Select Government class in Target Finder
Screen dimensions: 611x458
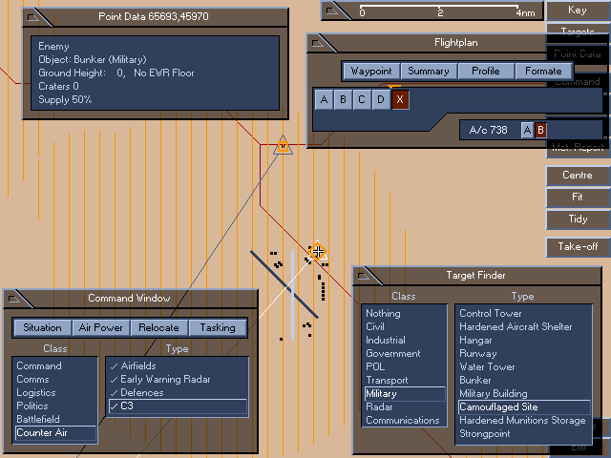[405, 354]
